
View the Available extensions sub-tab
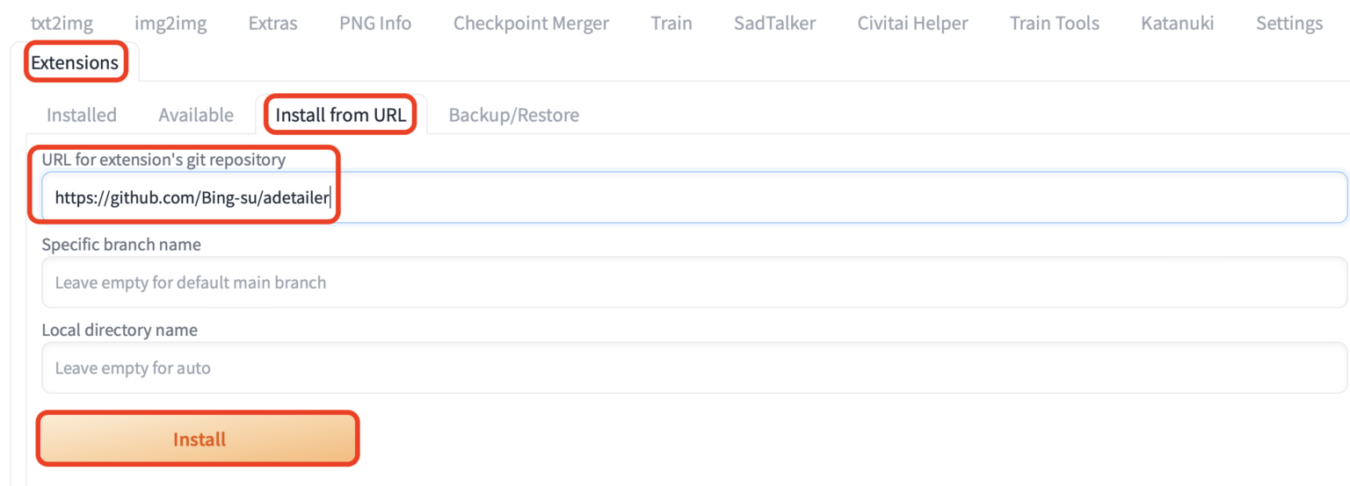pos(196,115)
